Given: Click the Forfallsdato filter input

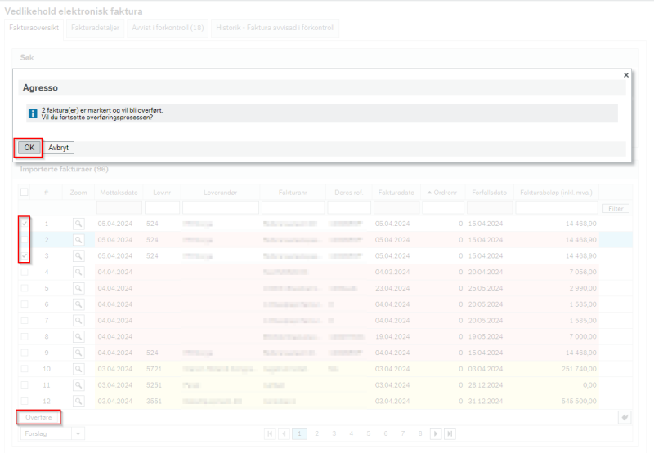Looking at the screenshot, I should pos(490,207).
